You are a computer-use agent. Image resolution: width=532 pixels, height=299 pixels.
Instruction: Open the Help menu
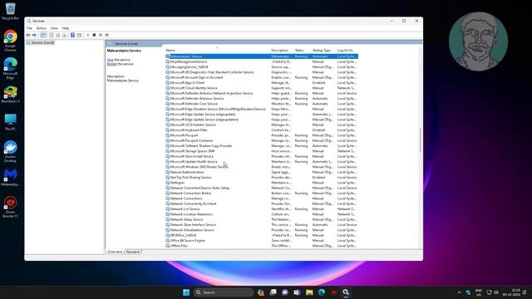(66, 28)
